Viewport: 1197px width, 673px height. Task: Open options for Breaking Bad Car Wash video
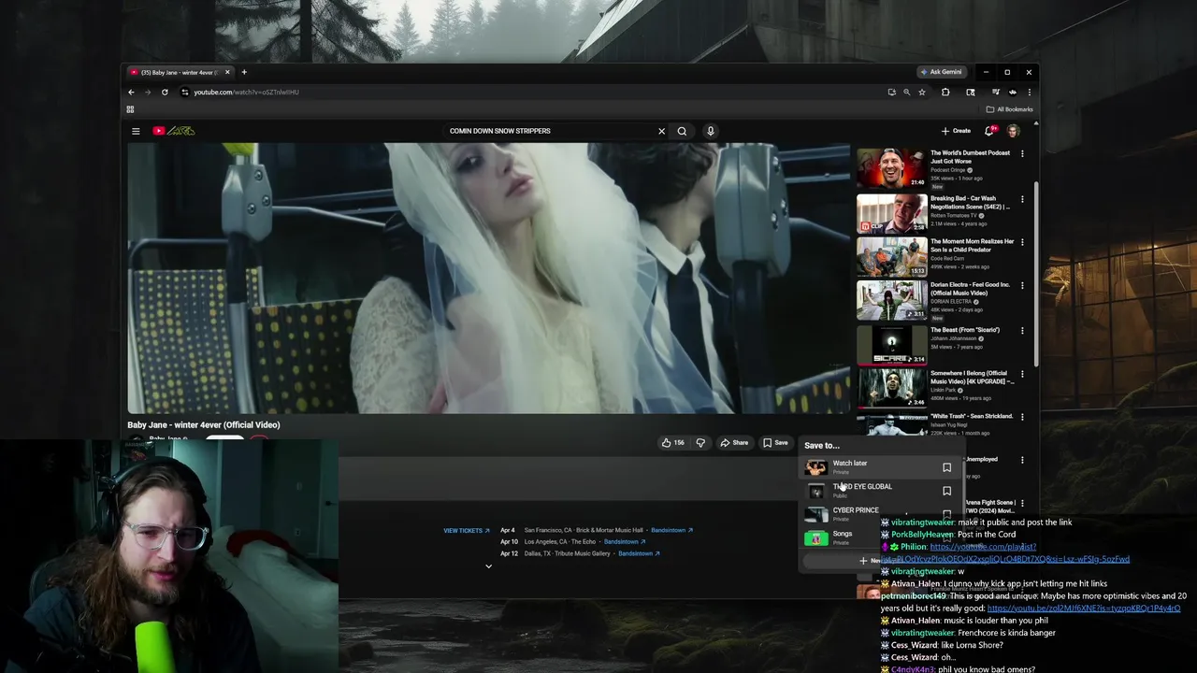[1022, 199]
